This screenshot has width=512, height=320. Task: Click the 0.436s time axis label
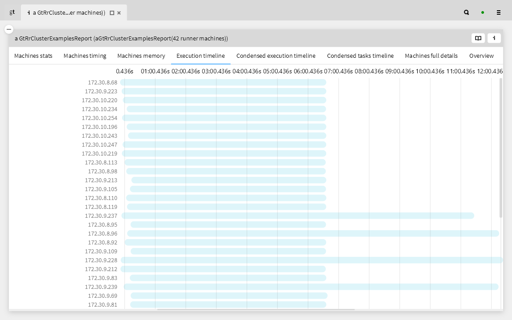coord(125,71)
